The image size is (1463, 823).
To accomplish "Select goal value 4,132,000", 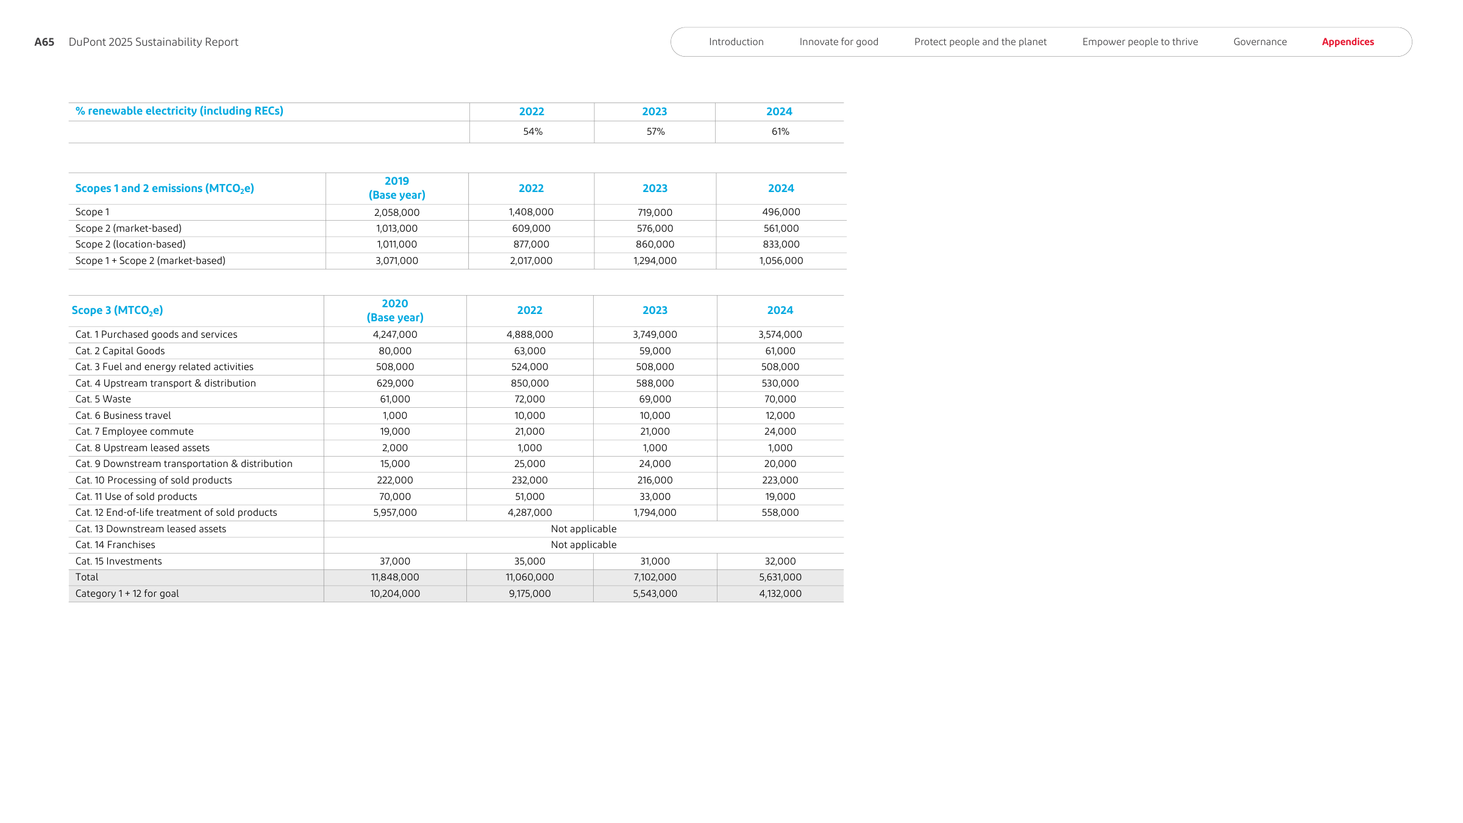I will pos(780,594).
